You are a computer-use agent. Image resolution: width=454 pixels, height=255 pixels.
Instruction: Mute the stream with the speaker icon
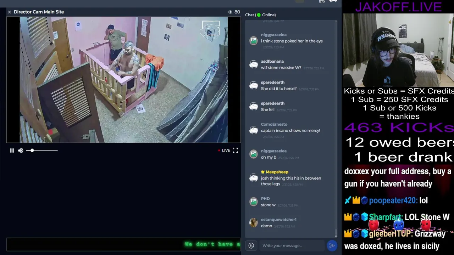(21, 151)
